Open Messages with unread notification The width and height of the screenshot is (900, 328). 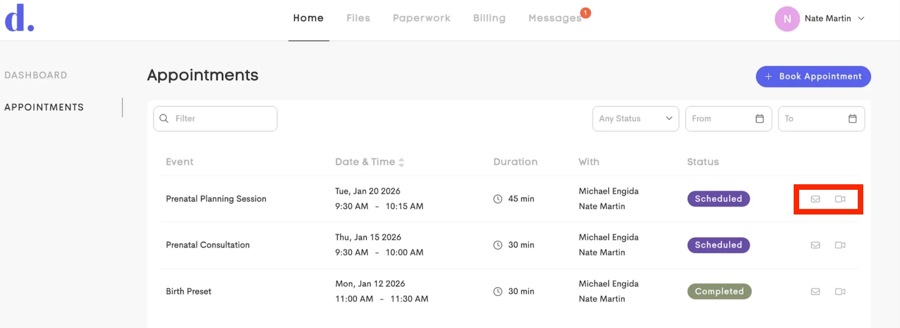tap(555, 18)
